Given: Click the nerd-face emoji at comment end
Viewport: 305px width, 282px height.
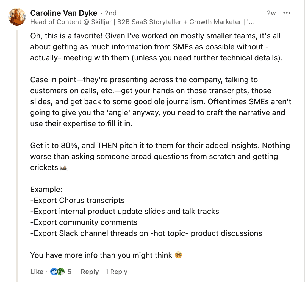Looking at the screenshot, I should click(x=178, y=255).
